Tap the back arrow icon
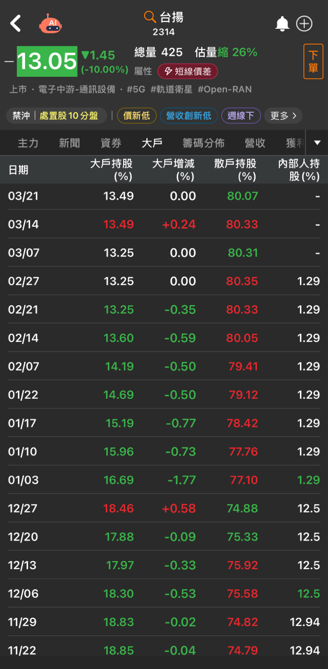328x669 pixels. 16,24
